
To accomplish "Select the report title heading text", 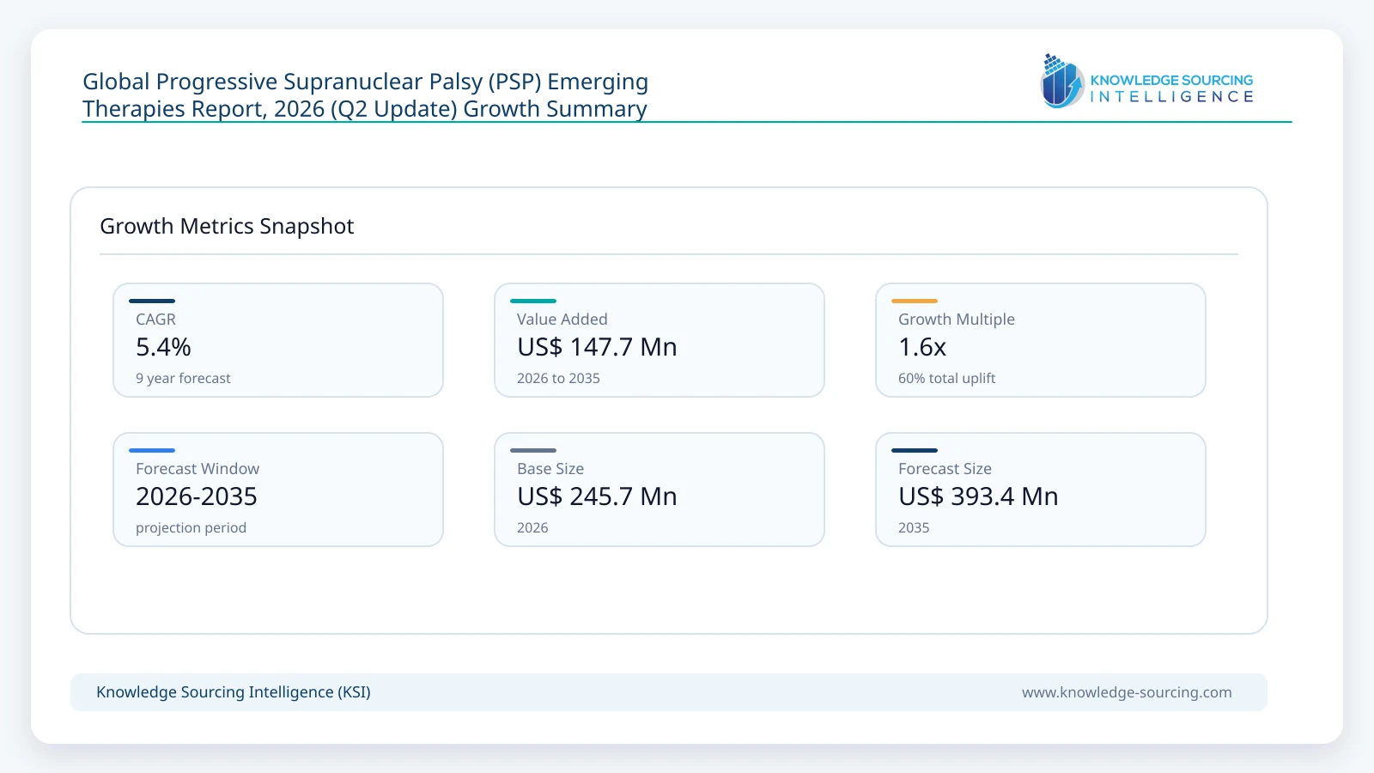I will pos(365,94).
